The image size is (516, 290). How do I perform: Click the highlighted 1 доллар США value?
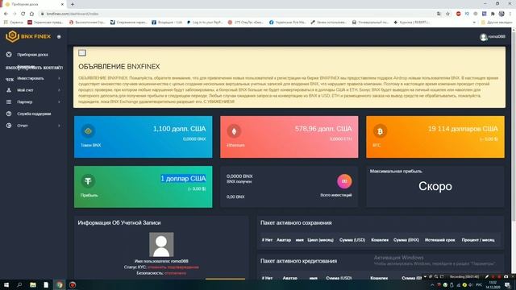click(183, 179)
